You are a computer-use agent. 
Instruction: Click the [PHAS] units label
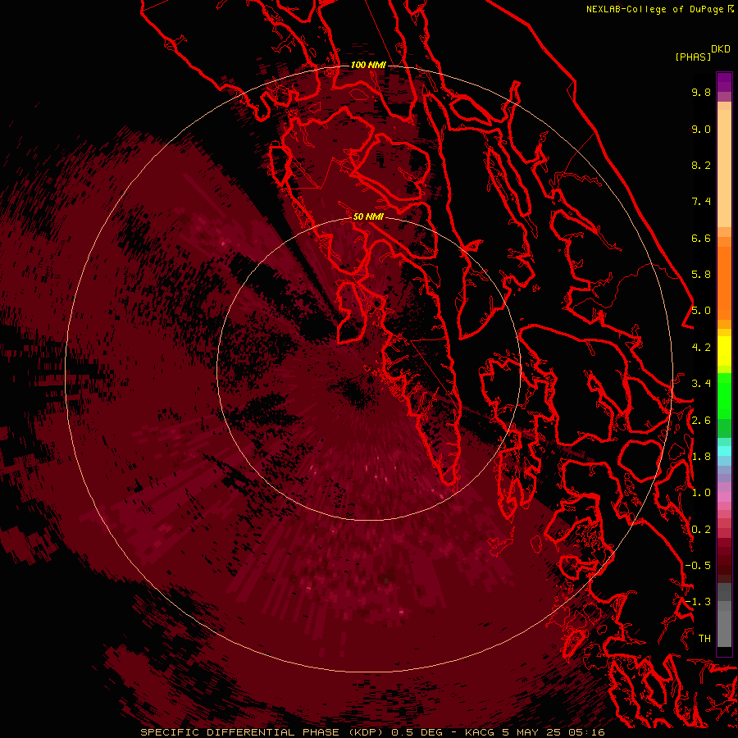(693, 57)
